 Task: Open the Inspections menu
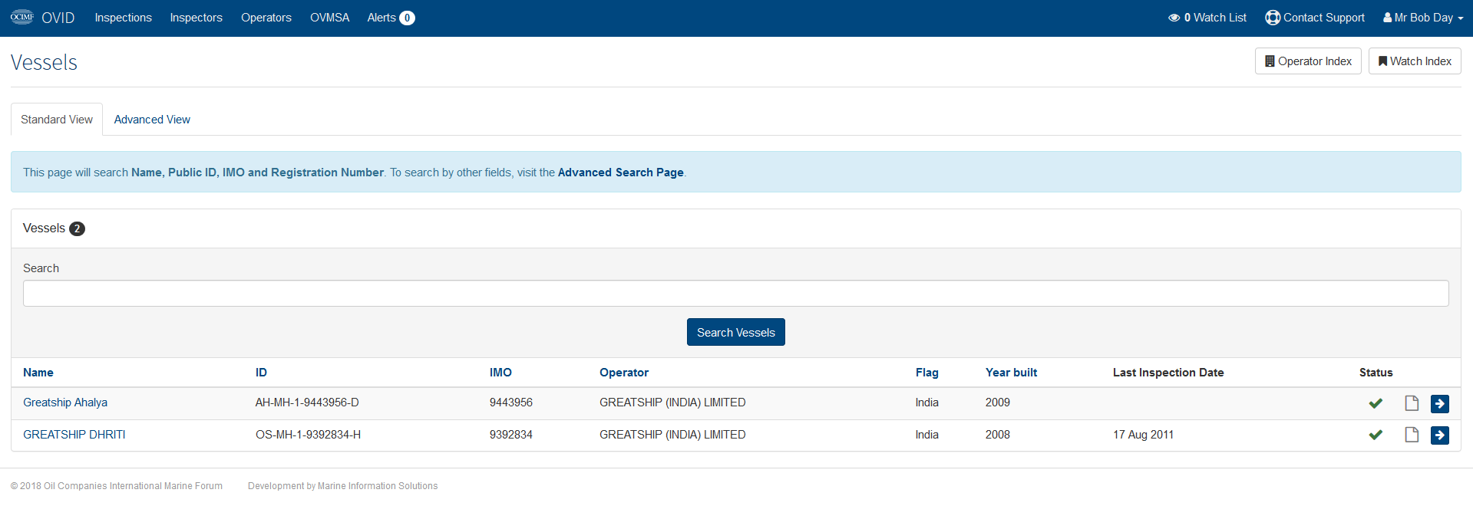123,18
